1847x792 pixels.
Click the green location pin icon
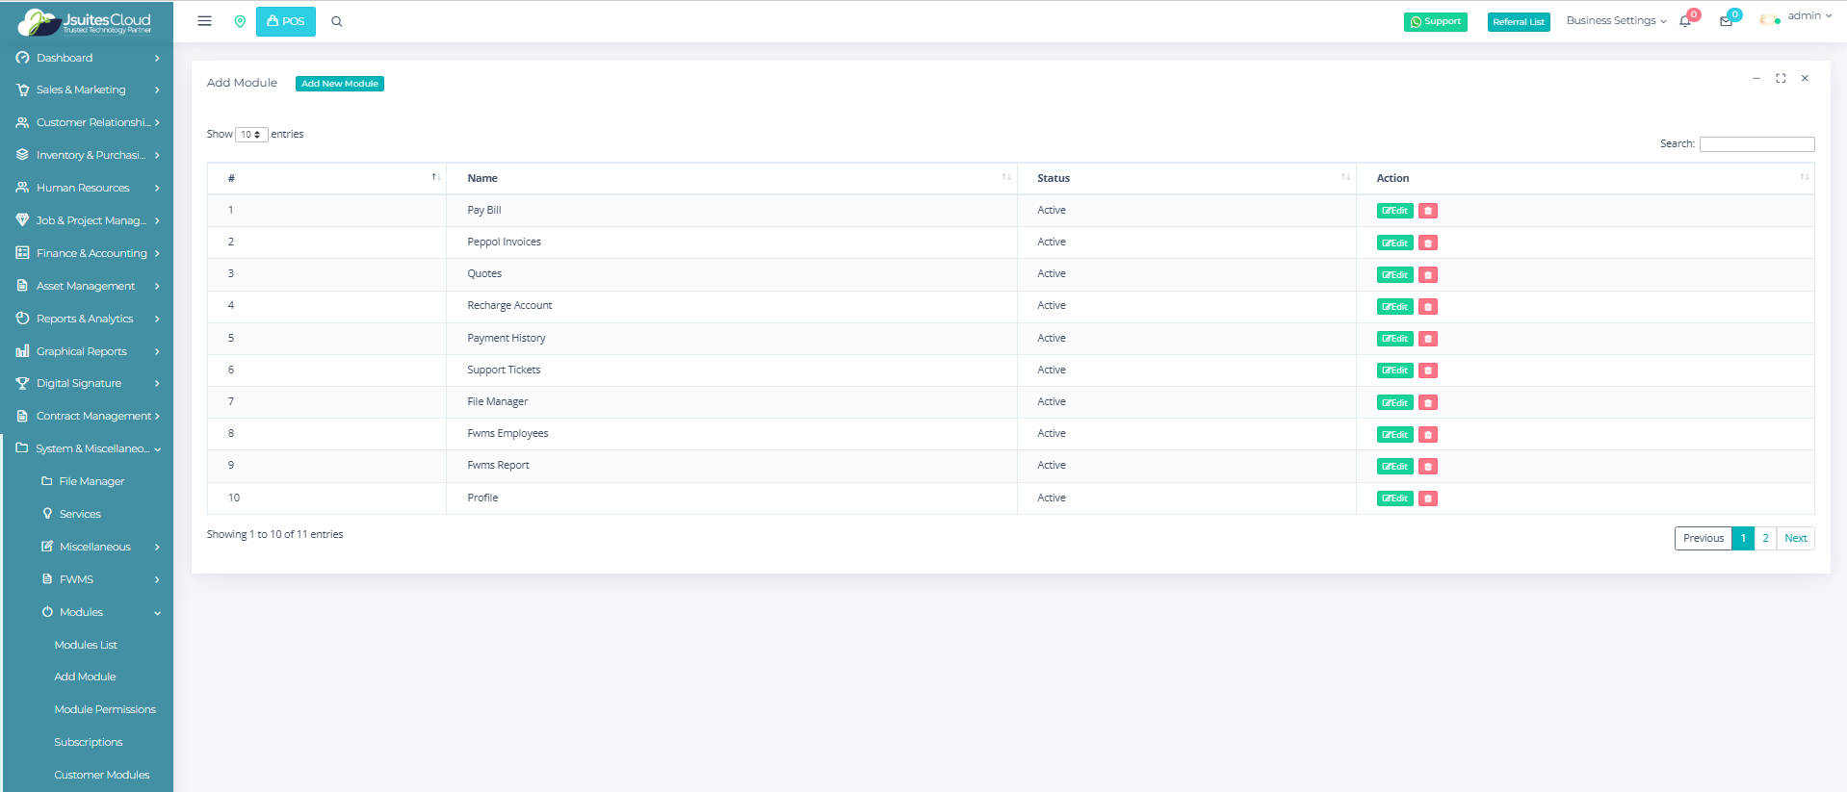coord(240,21)
